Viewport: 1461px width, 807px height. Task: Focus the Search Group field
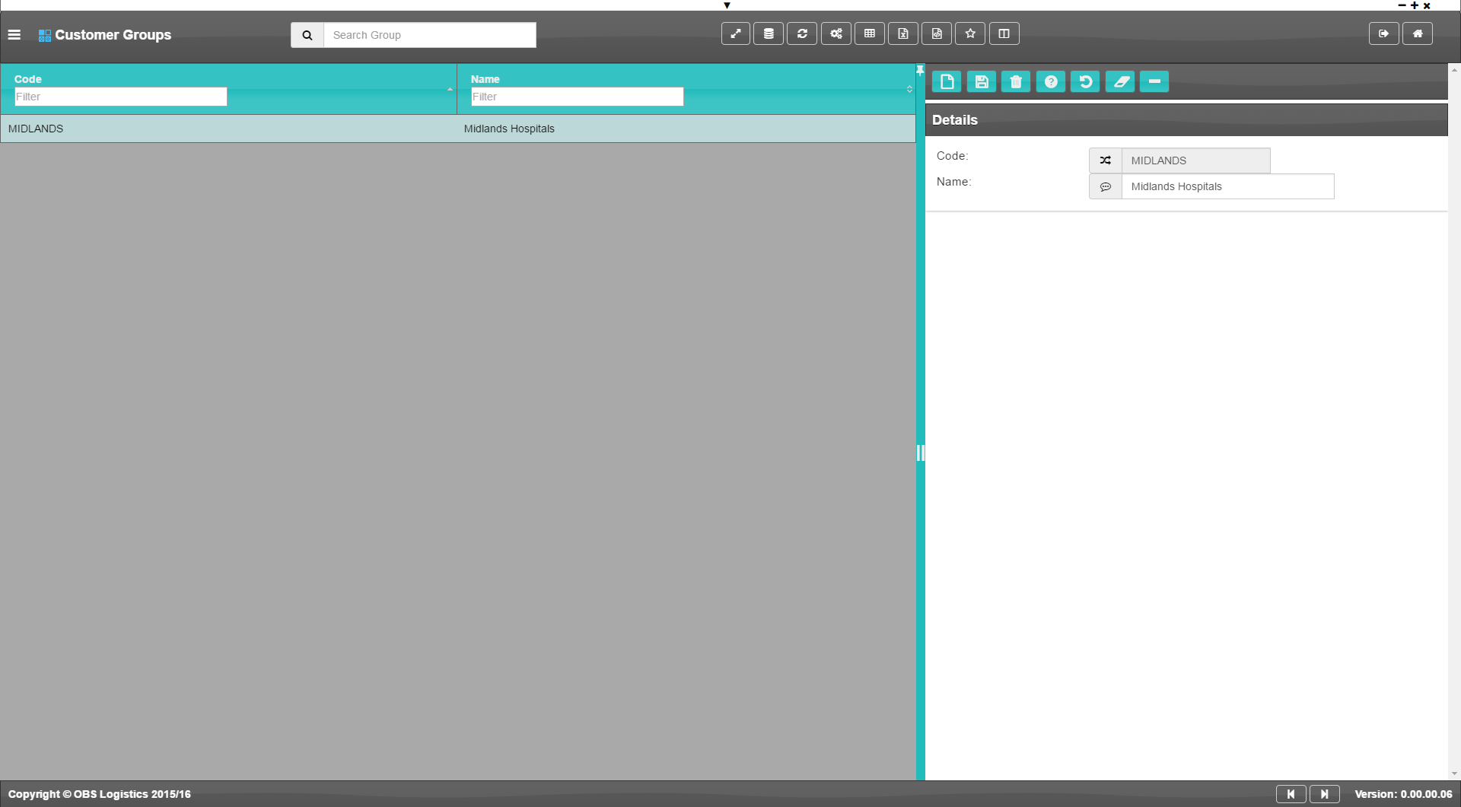pyautogui.click(x=430, y=35)
